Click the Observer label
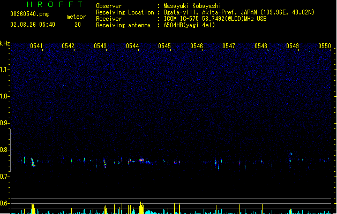337x214 pixels. point(109,6)
